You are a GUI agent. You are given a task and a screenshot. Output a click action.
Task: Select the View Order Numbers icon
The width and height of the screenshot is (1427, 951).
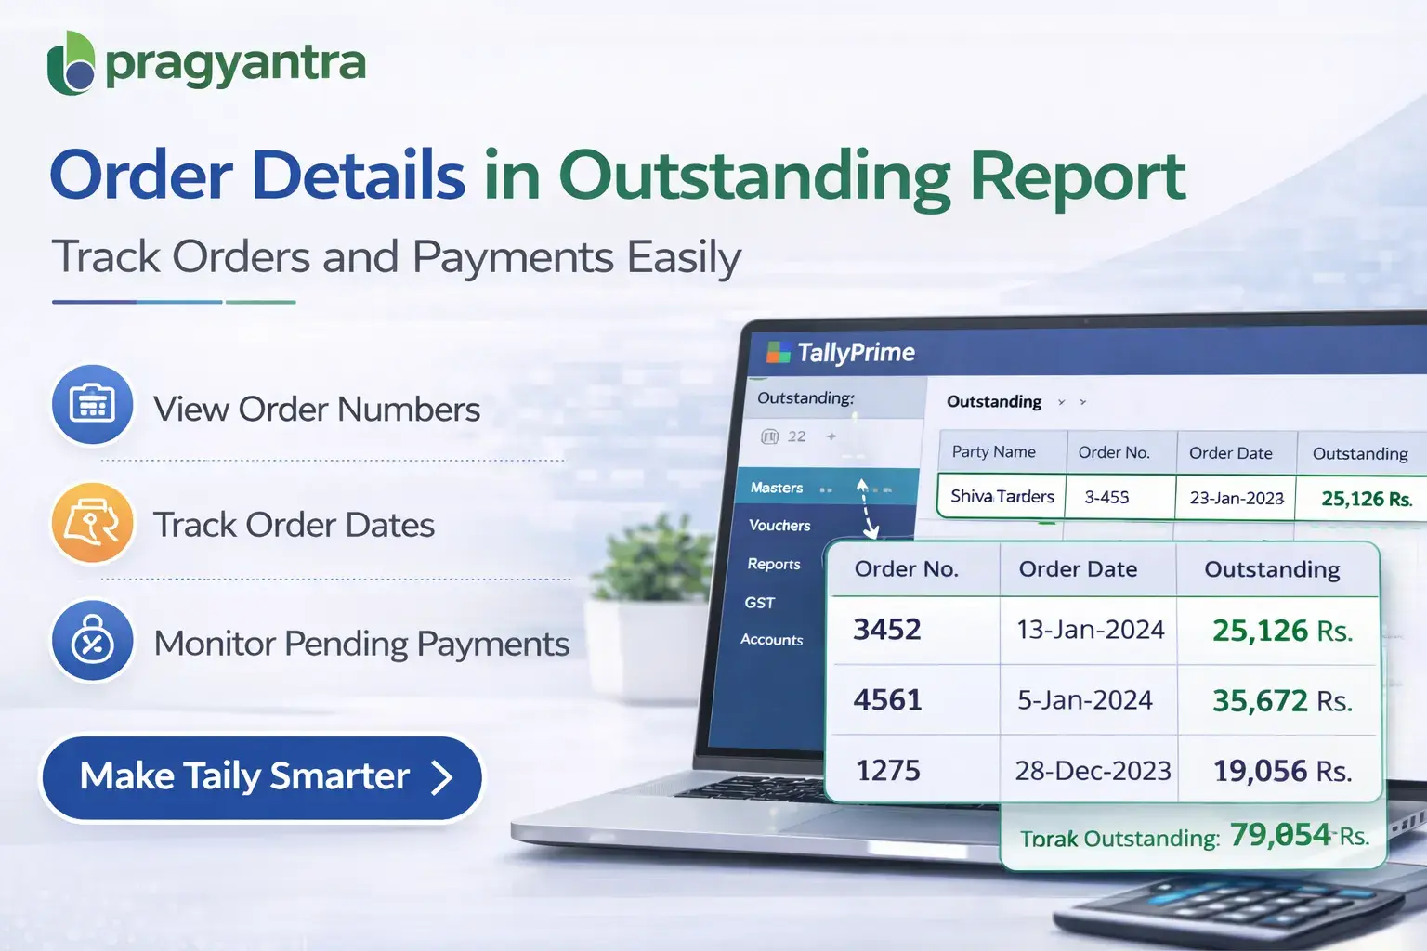pyautogui.click(x=91, y=406)
